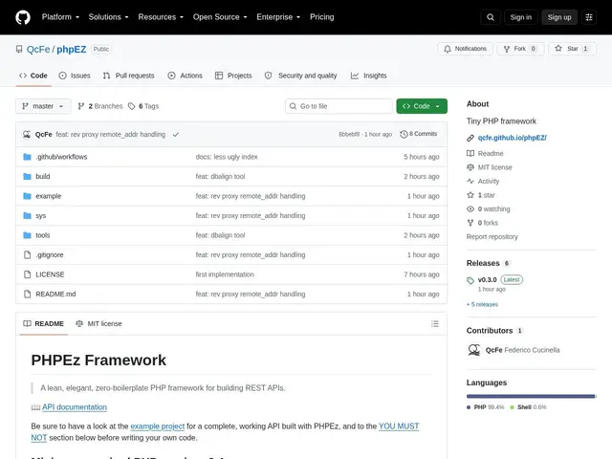Click the Go to file search field
The image size is (612, 459).
pyautogui.click(x=339, y=106)
